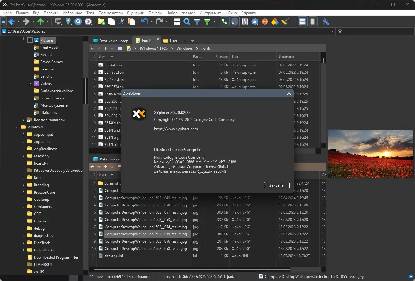This screenshot has height=281, width=415.
Task: Open the Сценарии menu
Action: point(136,13)
